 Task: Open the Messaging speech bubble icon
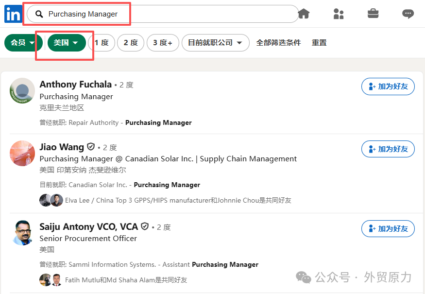(408, 14)
